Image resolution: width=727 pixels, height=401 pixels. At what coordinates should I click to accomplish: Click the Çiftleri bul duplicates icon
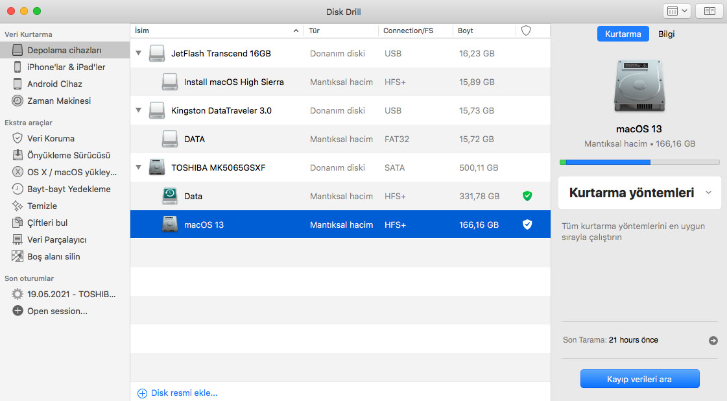18,223
